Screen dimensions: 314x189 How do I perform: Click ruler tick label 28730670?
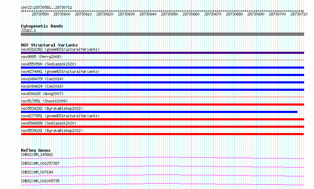pos(213,14)
